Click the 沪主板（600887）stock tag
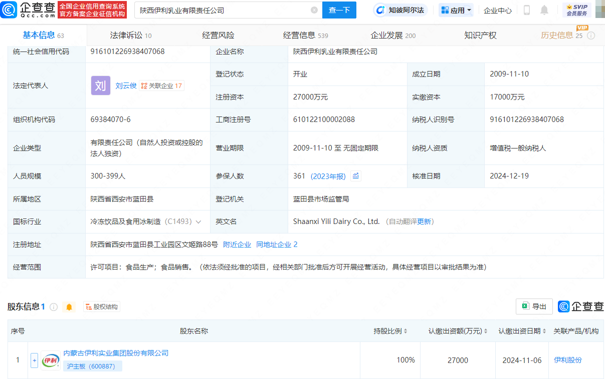This screenshot has width=605, height=379. 93,366
